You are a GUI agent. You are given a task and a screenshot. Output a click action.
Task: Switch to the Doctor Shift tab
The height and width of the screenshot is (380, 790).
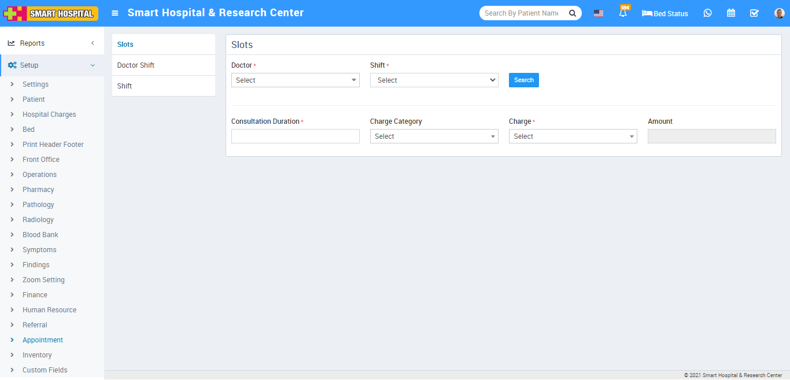tap(136, 65)
